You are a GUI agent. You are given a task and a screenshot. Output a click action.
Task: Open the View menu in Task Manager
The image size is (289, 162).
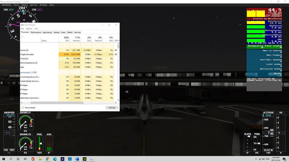coord(36,28)
